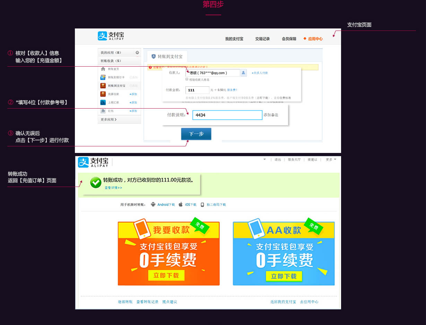Go to 应用中心 in the top navigation

click(x=315, y=39)
